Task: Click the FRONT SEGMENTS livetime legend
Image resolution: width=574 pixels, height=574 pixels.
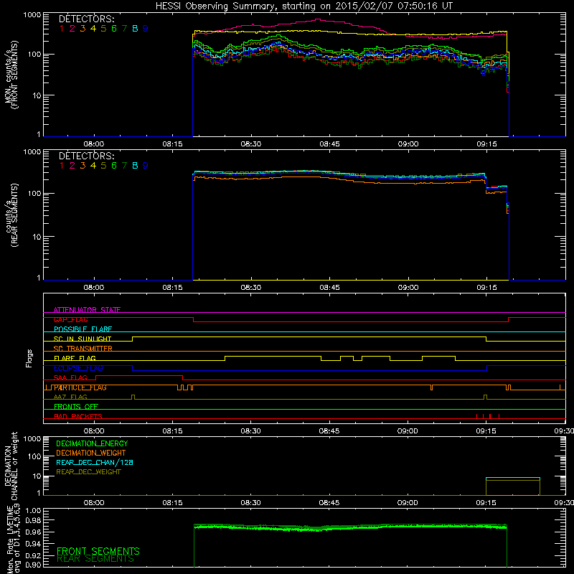Action: click(98, 551)
